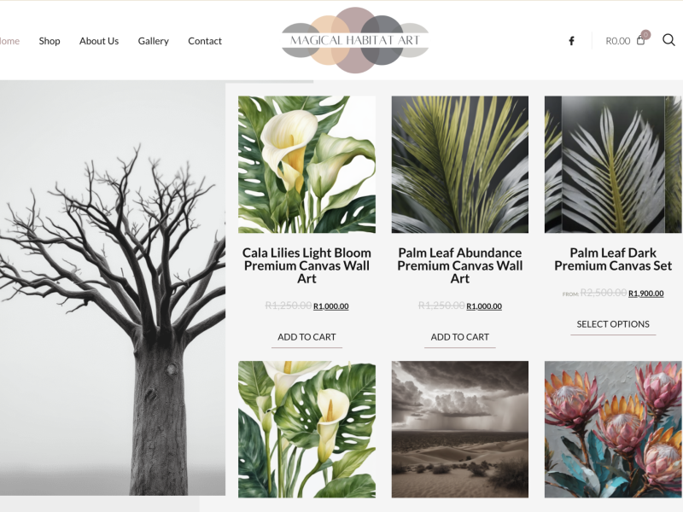
Task: Click the Magical Habitat Art logo
Action: pyautogui.click(x=355, y=40)
